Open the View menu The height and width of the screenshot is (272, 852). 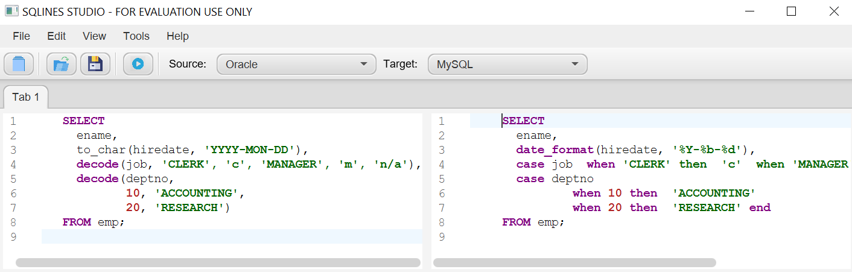(x=95, y=36)
